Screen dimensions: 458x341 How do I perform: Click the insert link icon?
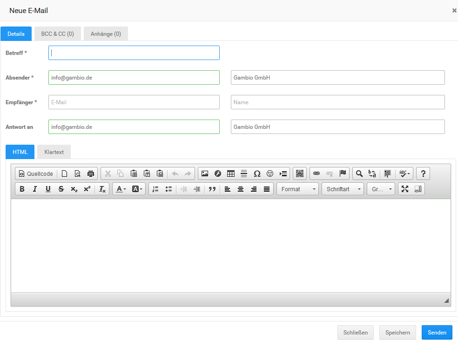pos(317,174)
